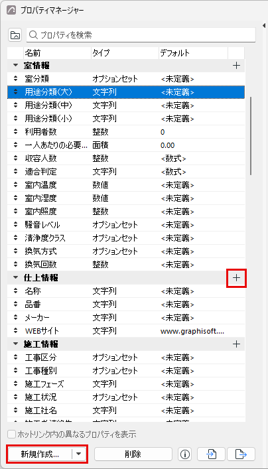Click the 新規作成... button
The height and width of the screenshot is (469, 268).
[x=40, y=454]
